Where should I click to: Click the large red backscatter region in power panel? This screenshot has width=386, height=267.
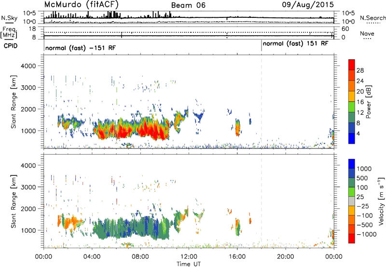pyautogui.click(x=132, y=130)
